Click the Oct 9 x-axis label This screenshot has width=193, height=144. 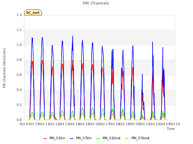(24, 124)
